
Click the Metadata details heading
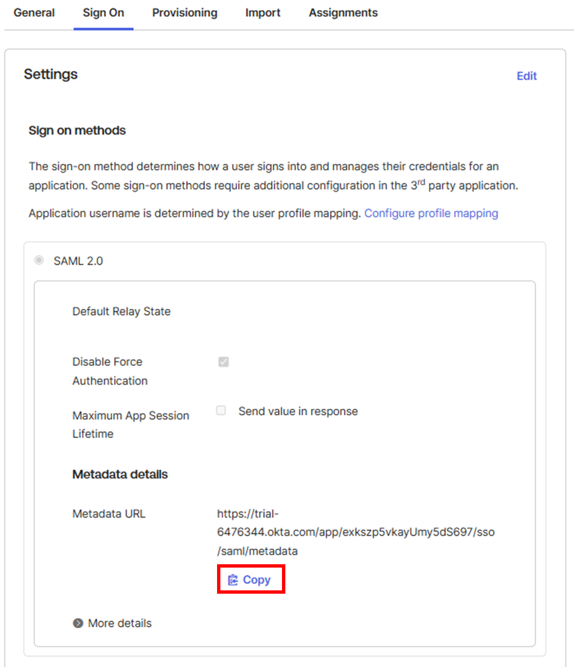coord(120,475)
